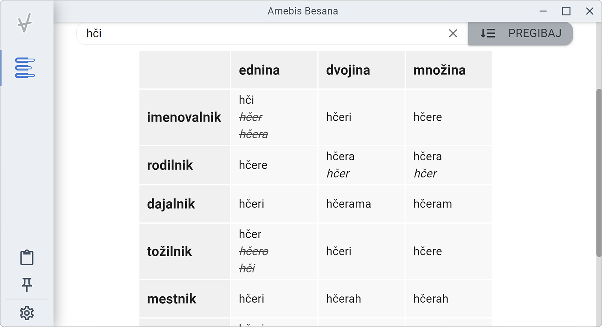The height and width of the screenshot is (327, 602).
Task: Open the clipboard panel icon
Action: pos(26,257)
